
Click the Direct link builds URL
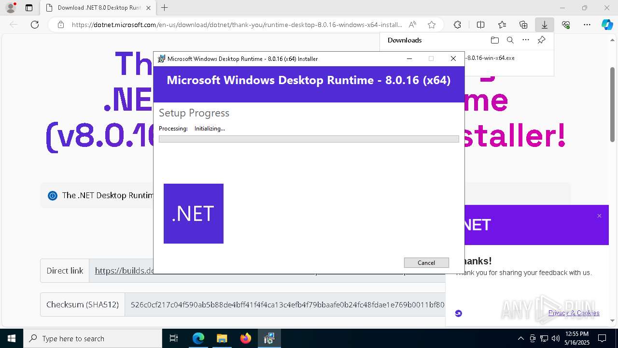pyautogui.click(x=124, y=271)
